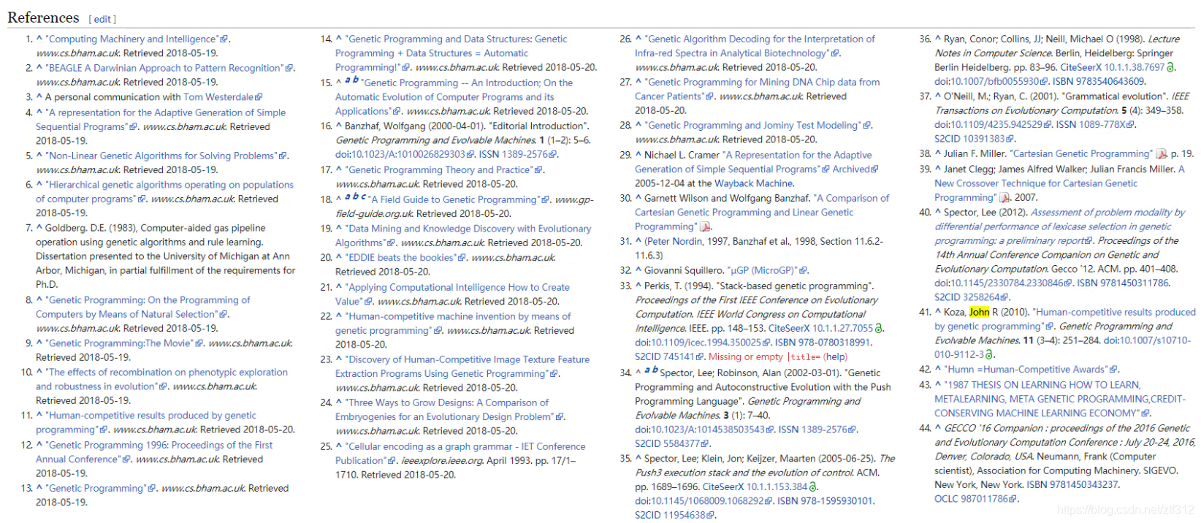Click superscript 'c' back-link in reference 18
Screen dimensions: 1201x523
click(x=364, y=196)
